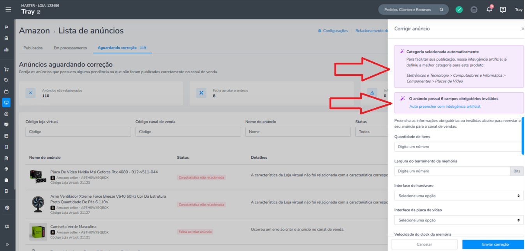Focus the Código canal de venda field
The height and width of the screenshot is (251, 525).
coord(188,132)
